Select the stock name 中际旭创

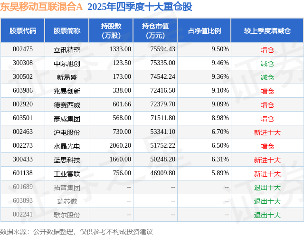[x=66, y=63]
